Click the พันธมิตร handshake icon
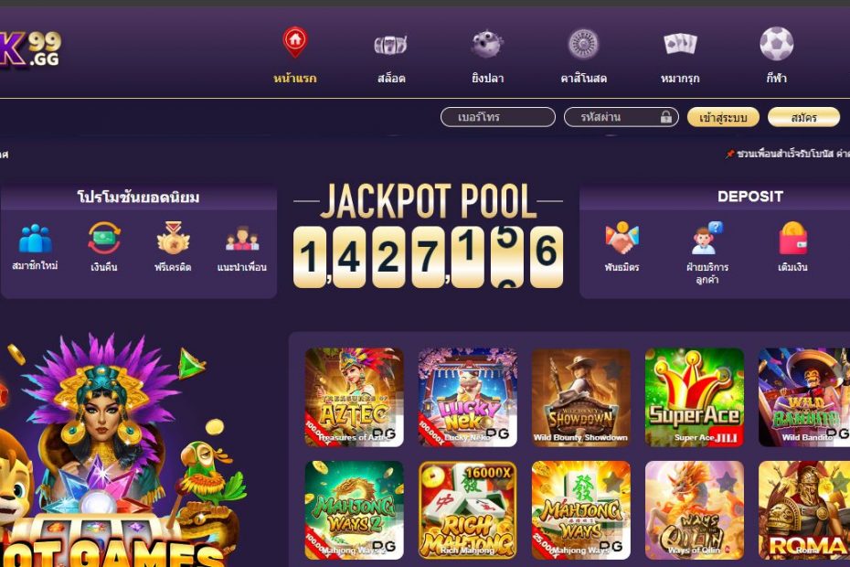Image resolution: width=850 pixels, height=567 pixels. click(622, 238)
